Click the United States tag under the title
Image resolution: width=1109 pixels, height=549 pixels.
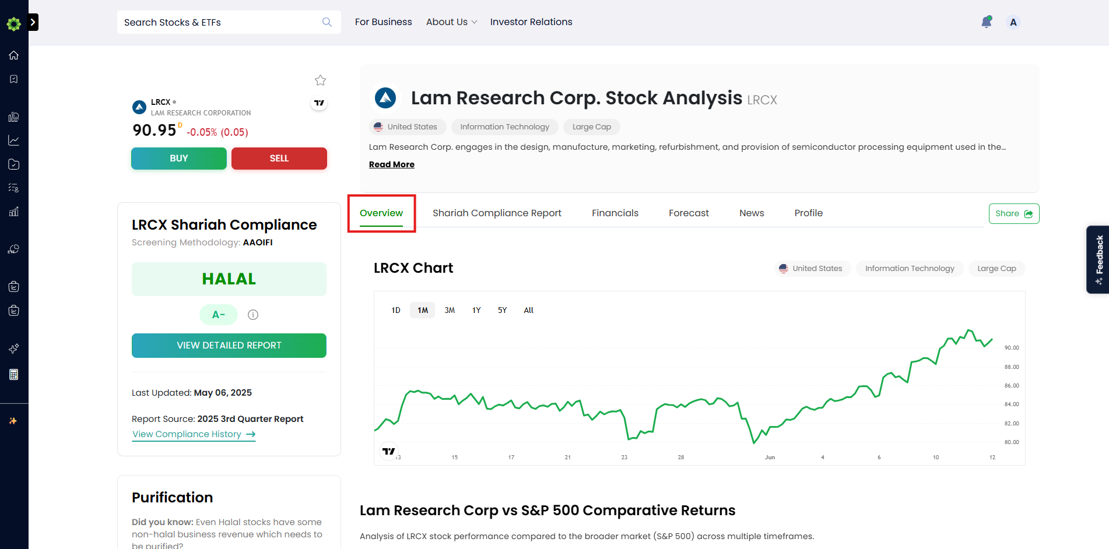[408, 127]
